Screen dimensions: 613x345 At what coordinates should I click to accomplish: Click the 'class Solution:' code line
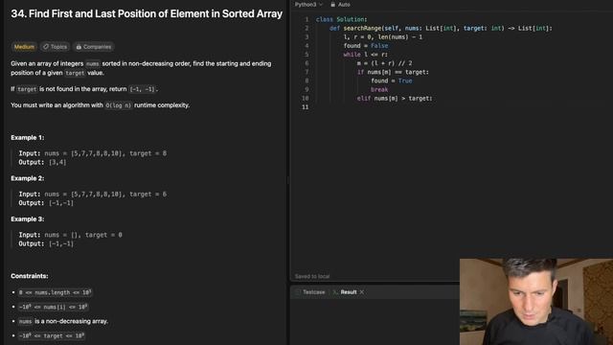click(342, 19)
